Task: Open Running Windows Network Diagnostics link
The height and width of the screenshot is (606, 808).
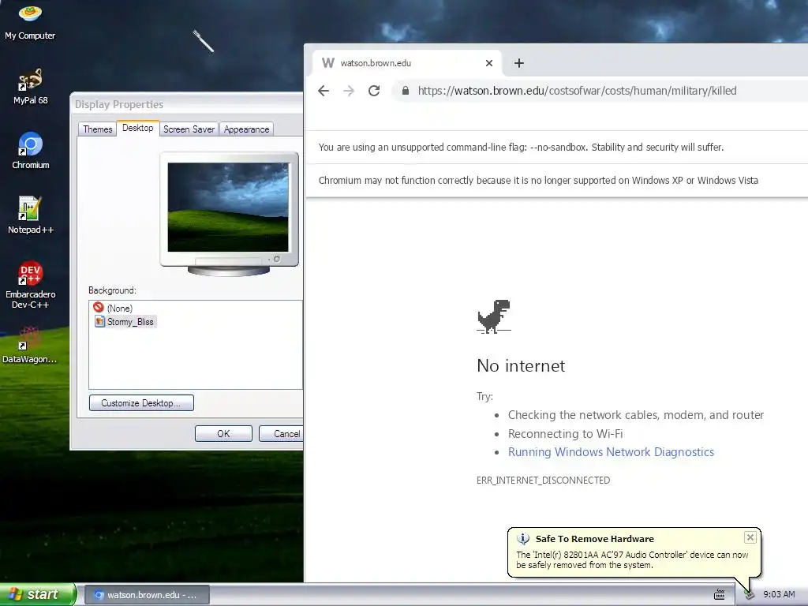Action: tap(611, 452)
